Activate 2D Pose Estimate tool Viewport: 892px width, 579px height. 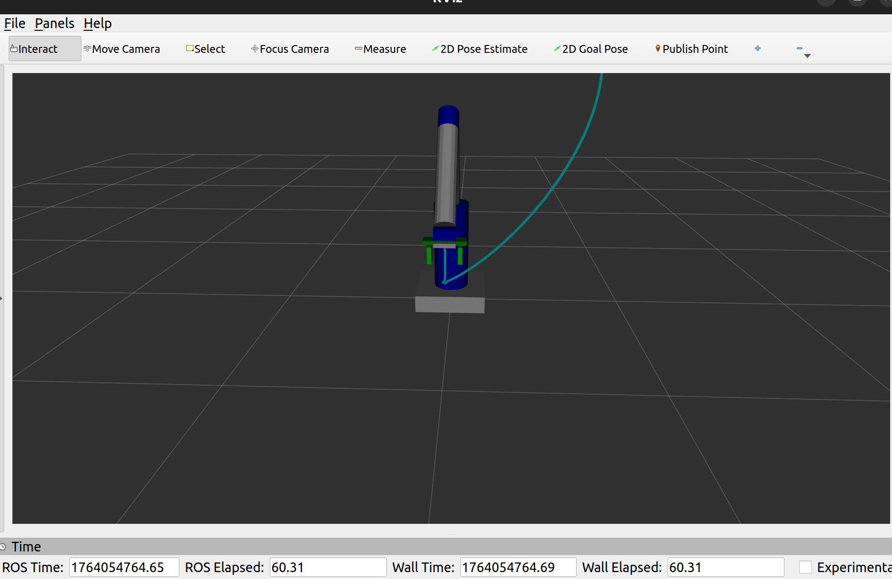pyautogui.click(x=480, y=49)
